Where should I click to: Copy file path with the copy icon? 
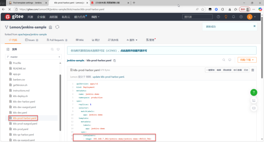pos(115,60)
